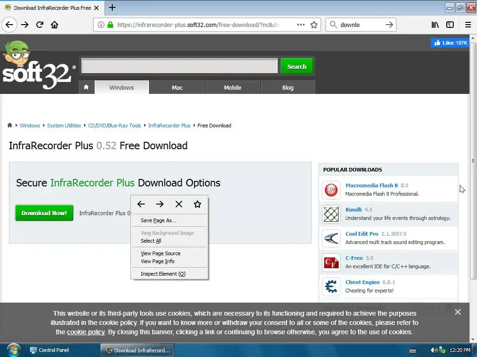
Task: Choose Save Page As from context menu
Action: pyautogui.click(x=169, y=220)
